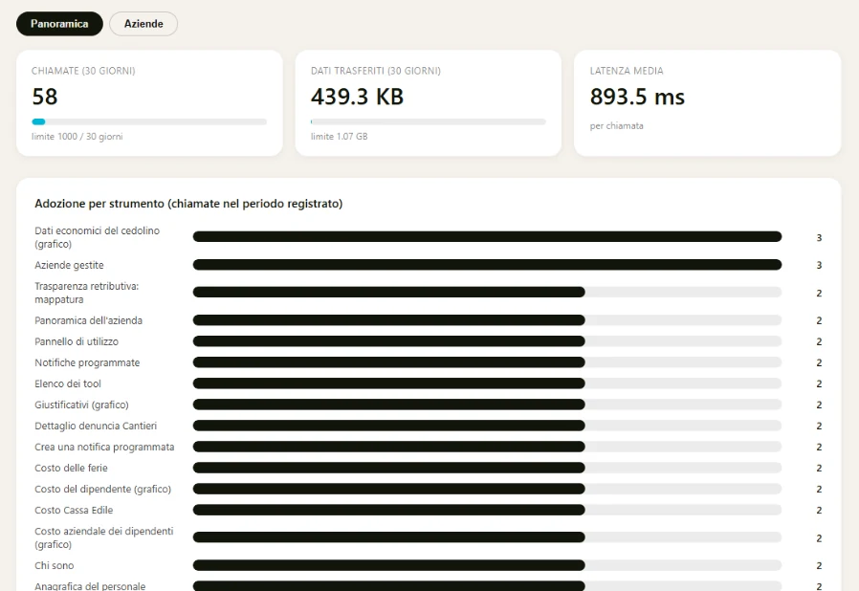
Task: Click the Costo delle ferie usage bar
Action: pos(487,468)
